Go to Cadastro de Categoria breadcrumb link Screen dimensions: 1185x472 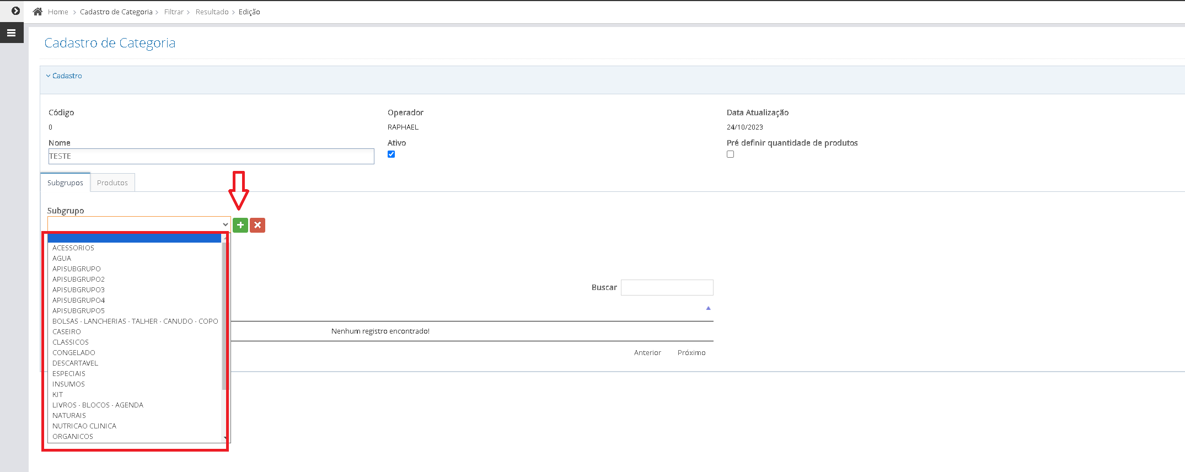[116, 12]
